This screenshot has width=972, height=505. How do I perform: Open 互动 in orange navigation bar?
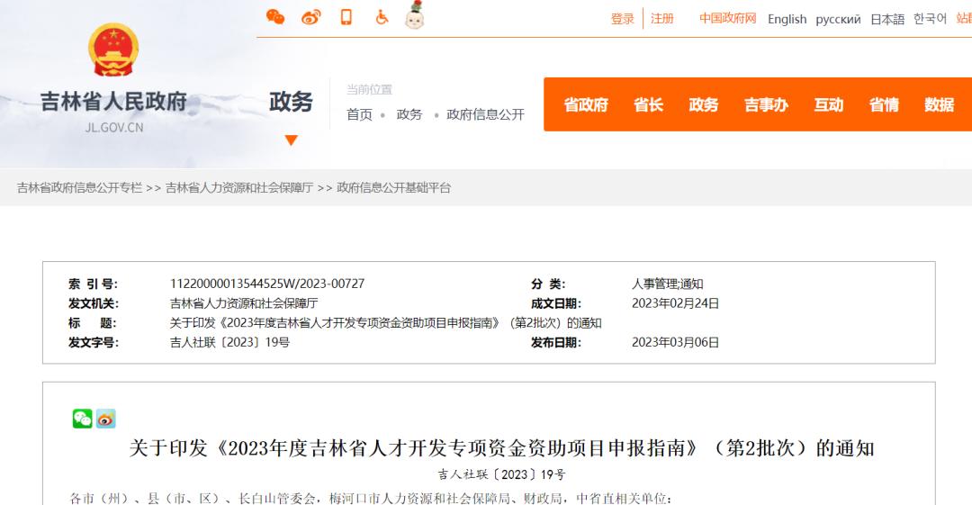pyautogui.click(x=829, y=104)
